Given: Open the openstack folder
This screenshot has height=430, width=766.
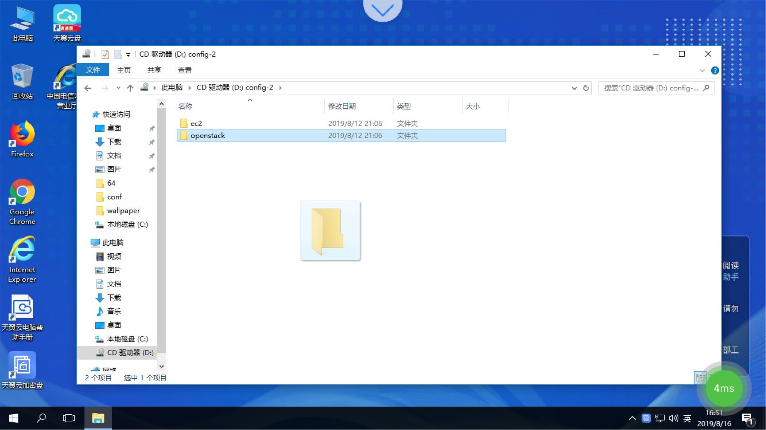Looking at the screenshot, I should coord(207,135).
